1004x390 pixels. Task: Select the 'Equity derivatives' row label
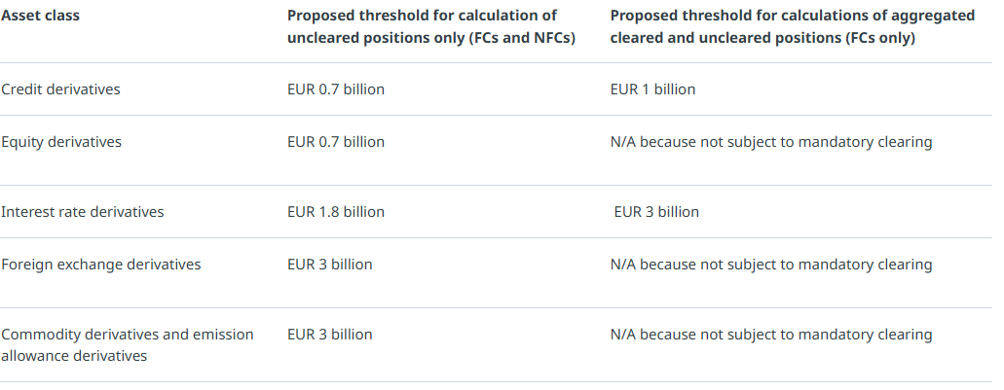(x=61, y=142)
